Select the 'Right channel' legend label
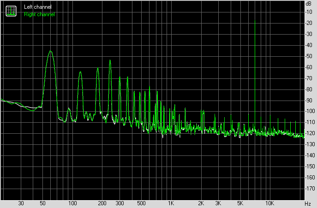 pos(39,14)
